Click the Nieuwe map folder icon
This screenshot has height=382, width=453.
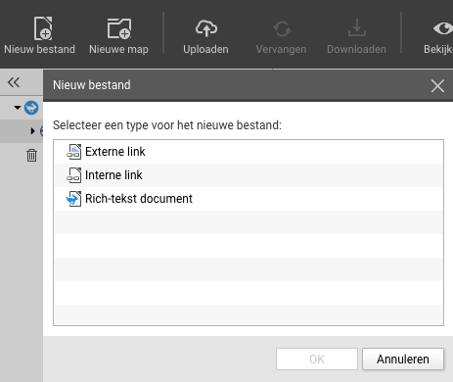click(x=119, y=28)
